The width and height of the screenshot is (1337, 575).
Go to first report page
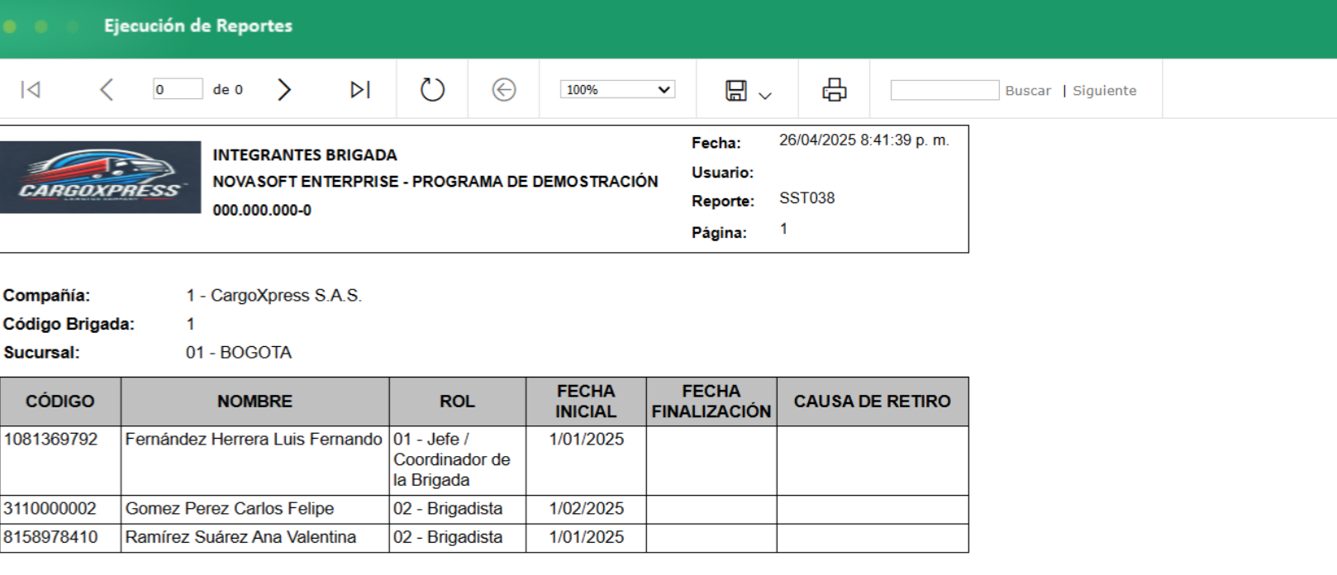[x=31, y=89]
